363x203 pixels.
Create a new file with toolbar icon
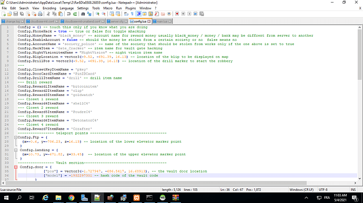(4, 14)
